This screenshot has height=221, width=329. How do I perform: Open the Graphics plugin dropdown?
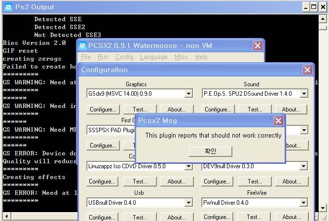(x=188, y=94)
